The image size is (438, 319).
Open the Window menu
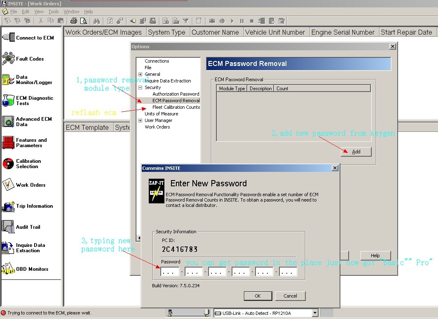coord(72,12)
